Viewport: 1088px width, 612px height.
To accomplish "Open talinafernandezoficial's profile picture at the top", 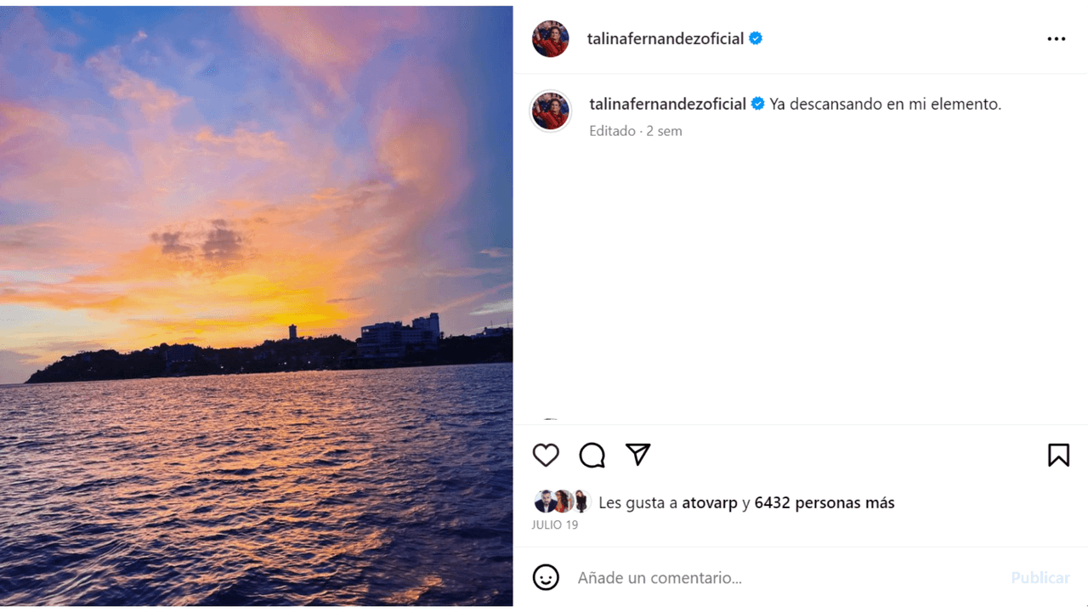I will coord(550,37).
